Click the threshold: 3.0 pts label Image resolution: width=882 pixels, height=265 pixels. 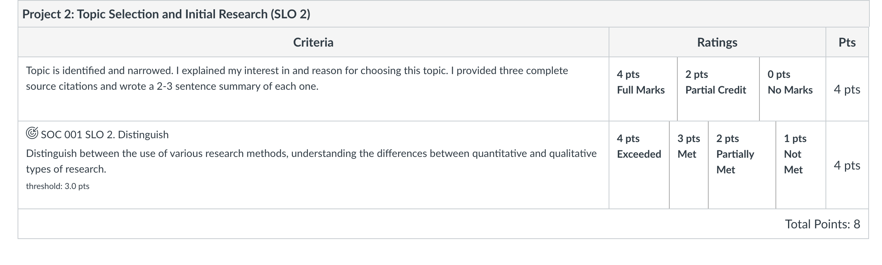58,186
